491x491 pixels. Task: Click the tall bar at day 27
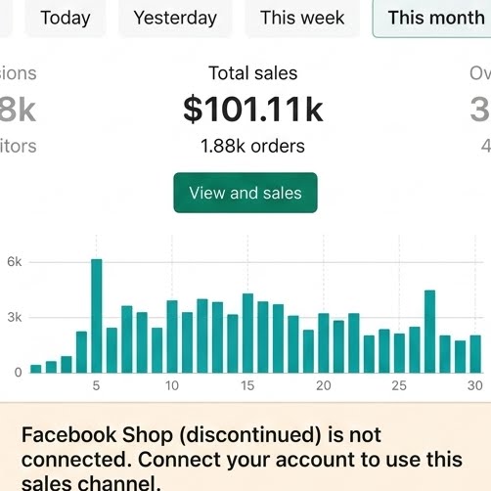(x=429, y=332)
